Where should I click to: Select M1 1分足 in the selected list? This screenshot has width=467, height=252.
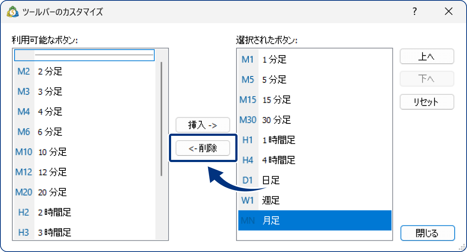click(314, 60)
